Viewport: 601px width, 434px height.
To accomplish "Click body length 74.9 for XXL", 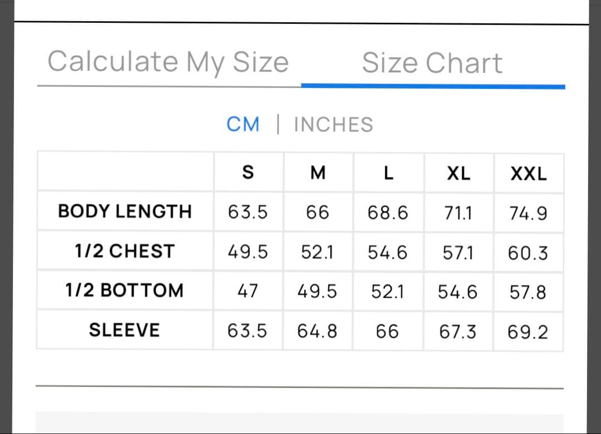I will (528, 213).
